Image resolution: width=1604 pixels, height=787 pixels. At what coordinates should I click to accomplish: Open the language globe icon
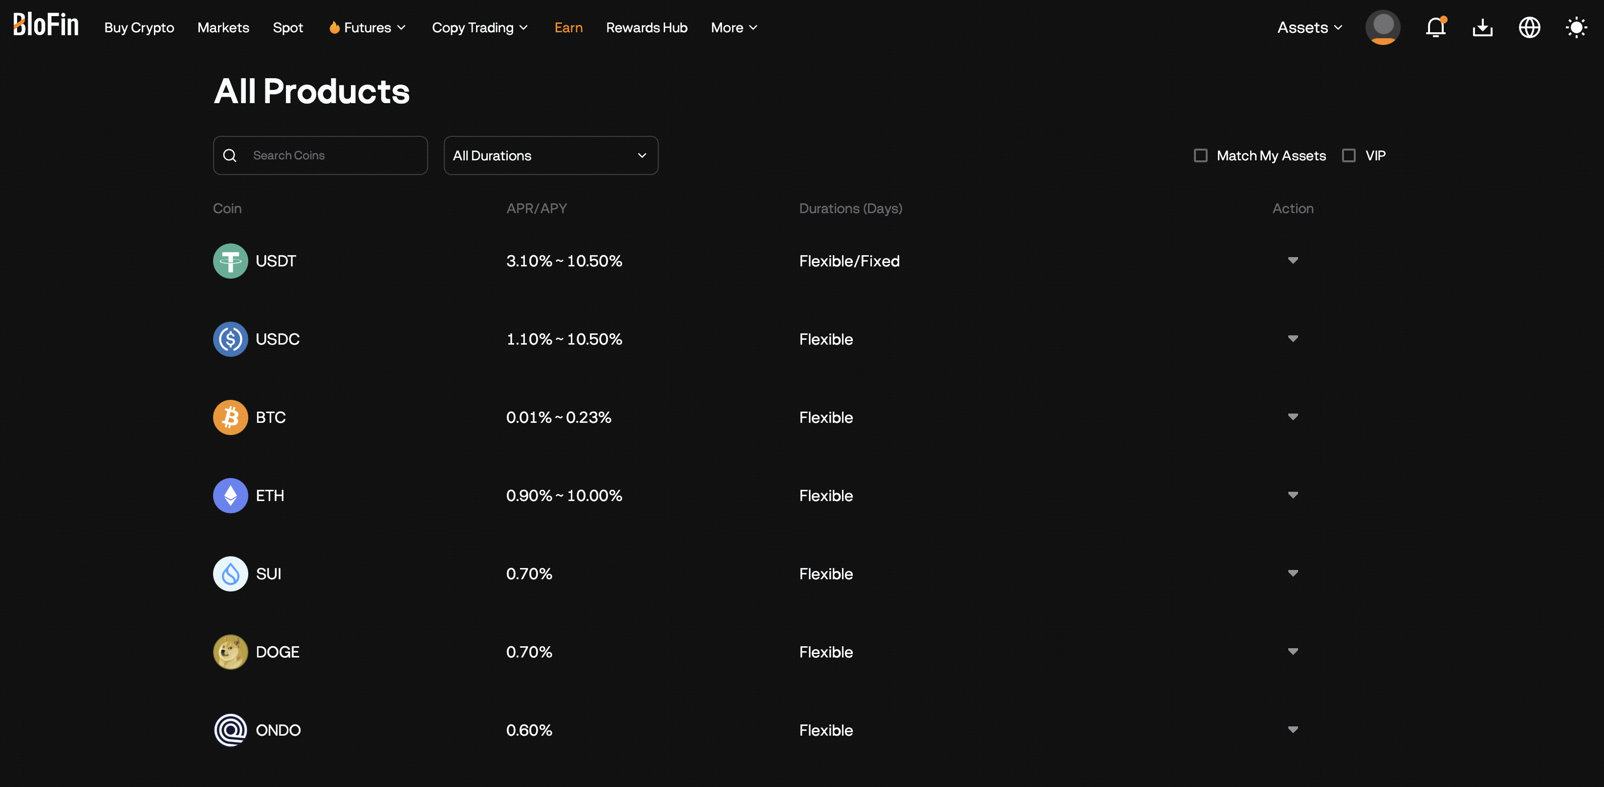click(1529, 27)
